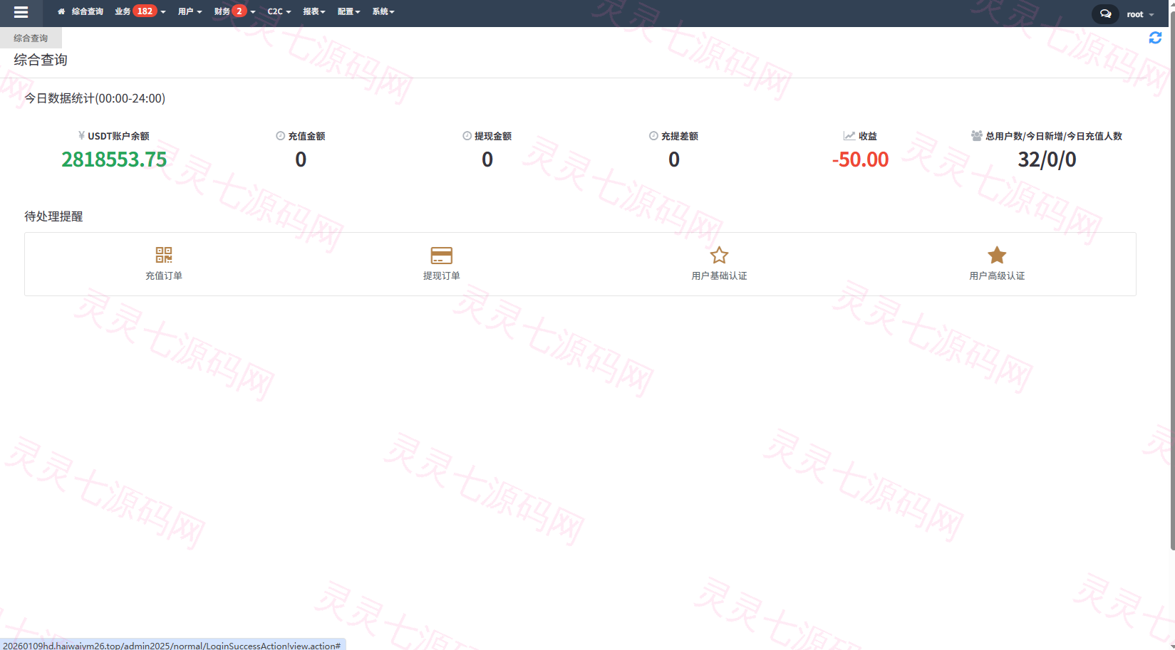Click the user count 32/0/0
The height and width of the screenshot is (650, 1175).
(1047, 159)
